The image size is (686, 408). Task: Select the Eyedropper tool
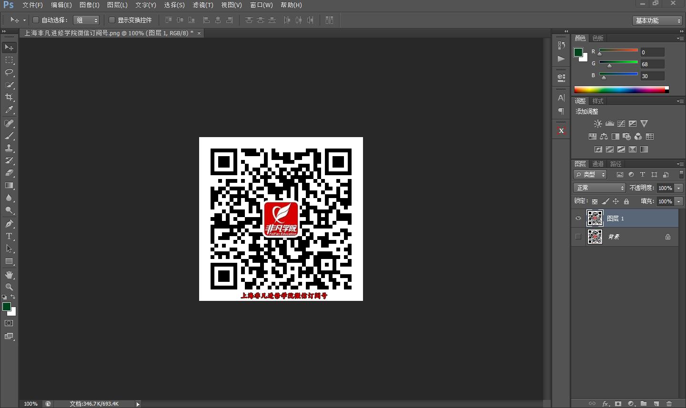(9, 109)
